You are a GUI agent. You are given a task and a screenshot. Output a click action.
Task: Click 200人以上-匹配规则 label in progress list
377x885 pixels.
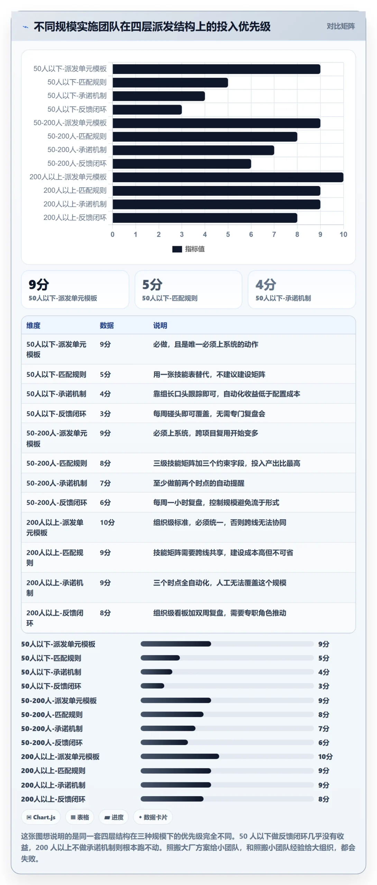(x=53, y=771)
